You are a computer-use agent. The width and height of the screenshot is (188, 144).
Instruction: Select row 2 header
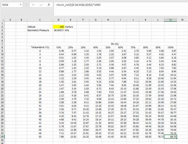(2, 27)
